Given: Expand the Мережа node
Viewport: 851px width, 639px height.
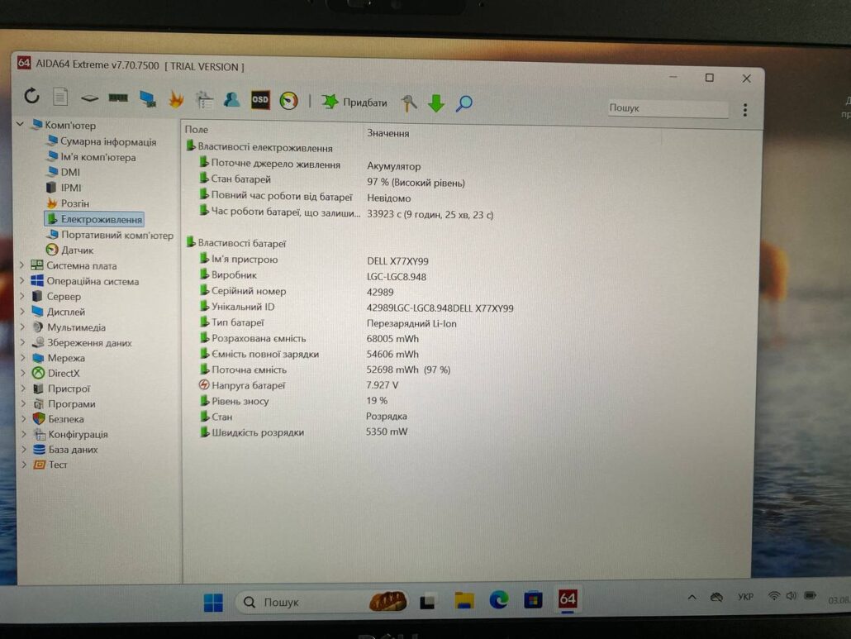Looking at the screenshot, I should tap(23, 358).
